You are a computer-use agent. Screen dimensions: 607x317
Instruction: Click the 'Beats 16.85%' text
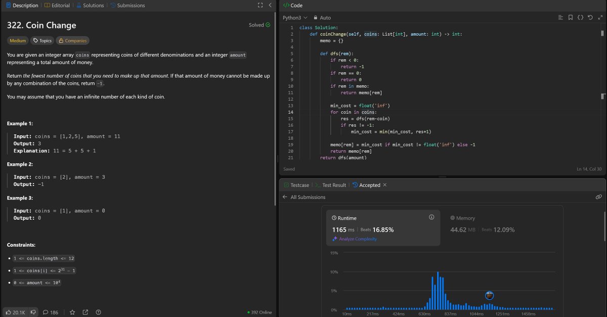tap(377, 230)
